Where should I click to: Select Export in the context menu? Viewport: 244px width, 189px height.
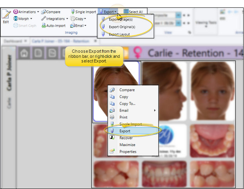(125, 131)
